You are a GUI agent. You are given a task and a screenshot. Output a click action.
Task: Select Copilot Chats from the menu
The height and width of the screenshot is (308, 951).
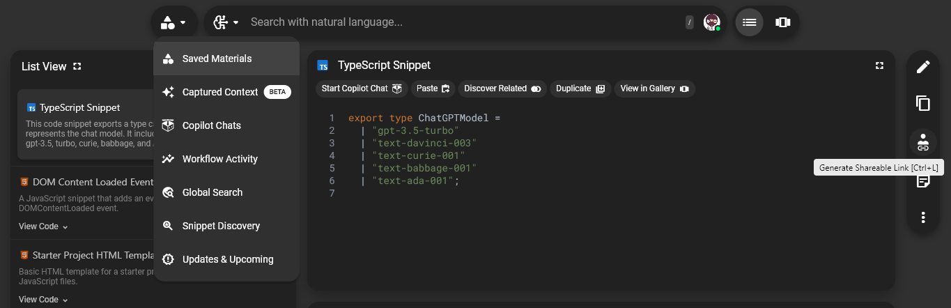211,125
